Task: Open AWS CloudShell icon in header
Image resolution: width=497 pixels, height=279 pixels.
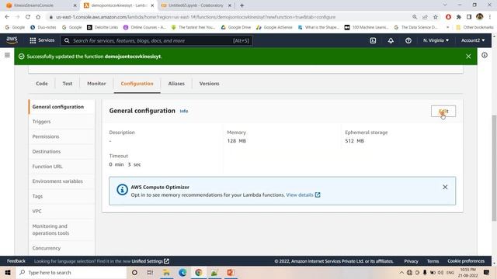Action: (x=373, y=40)
